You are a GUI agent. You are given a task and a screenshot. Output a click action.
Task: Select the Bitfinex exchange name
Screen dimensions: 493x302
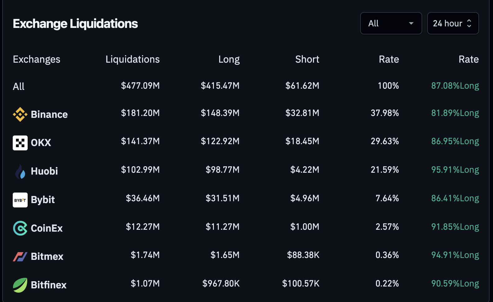coord(49,285)
